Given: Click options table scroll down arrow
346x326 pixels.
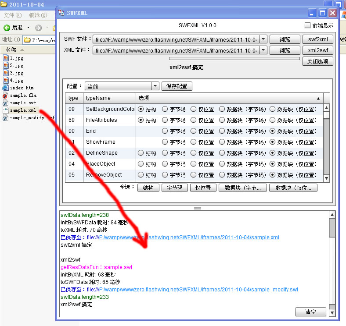Looking at the screenshot, I should pos(327,178).
